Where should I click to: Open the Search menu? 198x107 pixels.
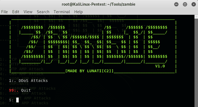pos(43,12)
